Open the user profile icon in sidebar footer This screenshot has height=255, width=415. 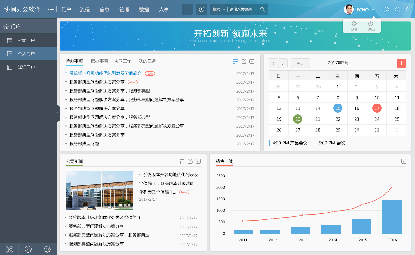click(x=28, y=249)
